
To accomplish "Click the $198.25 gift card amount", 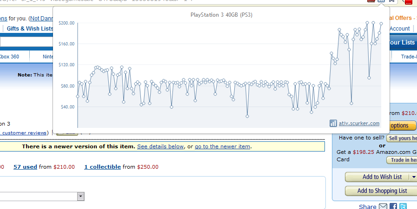I will [x=363, y=152].
